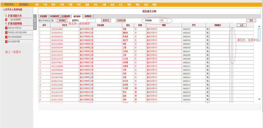The height and width of the screenshot is (128, 263).
Task: Tick the checkbox for student 184020105
Action: point(232,44)
